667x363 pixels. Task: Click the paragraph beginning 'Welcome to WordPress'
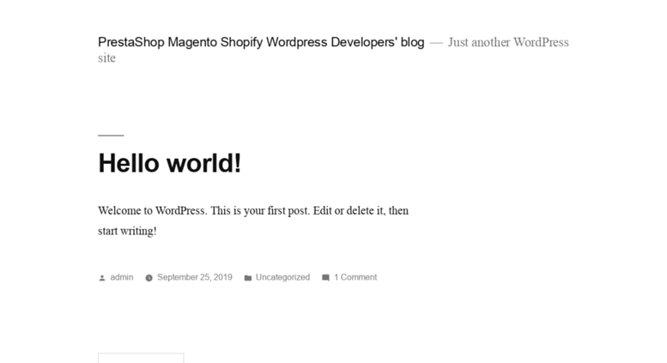click(x=253, y=221)
